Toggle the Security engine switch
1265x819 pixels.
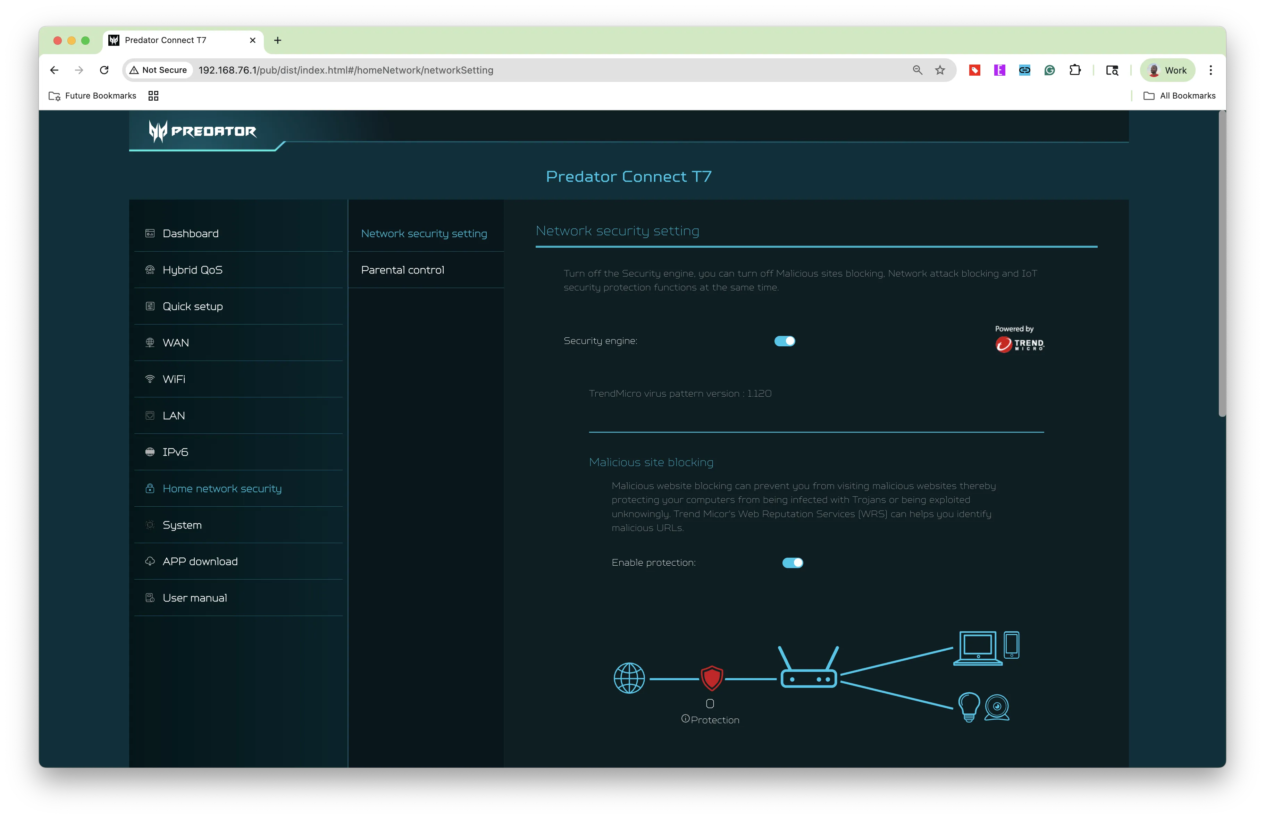click(x=785, y=341)
